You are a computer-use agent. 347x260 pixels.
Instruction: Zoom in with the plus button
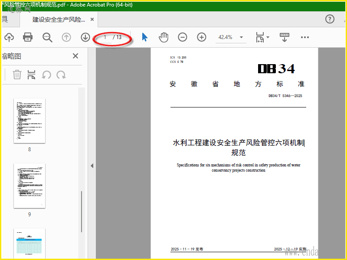pos(202,37)
